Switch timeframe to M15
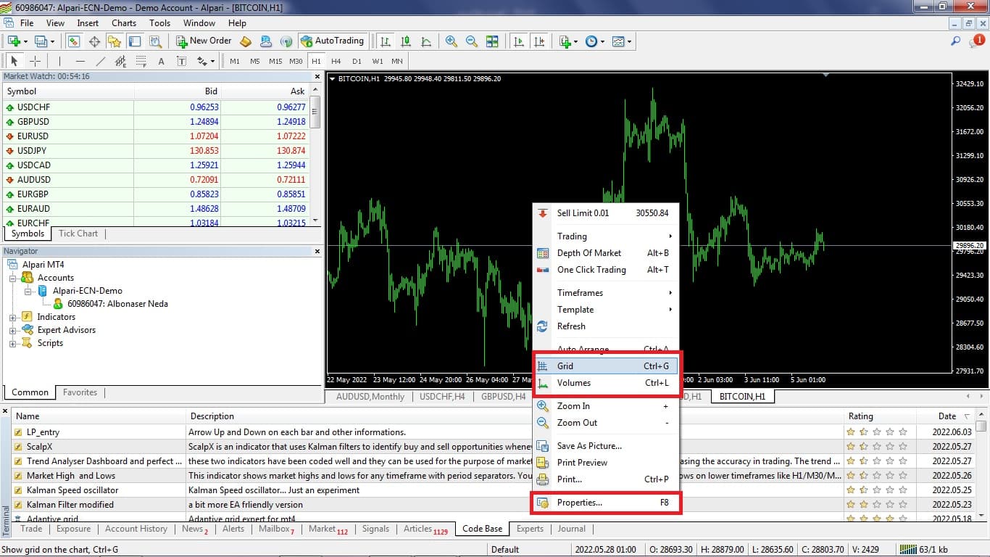 pos(275,61)
